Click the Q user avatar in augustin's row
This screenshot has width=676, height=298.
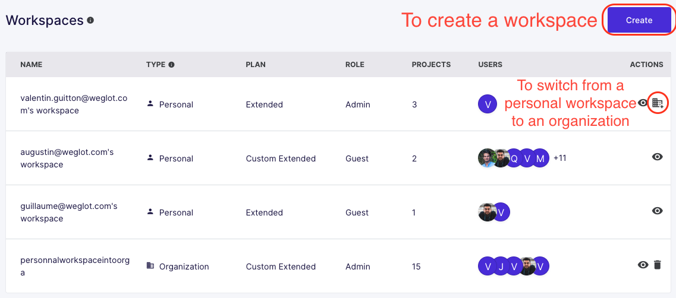[514, 158]
